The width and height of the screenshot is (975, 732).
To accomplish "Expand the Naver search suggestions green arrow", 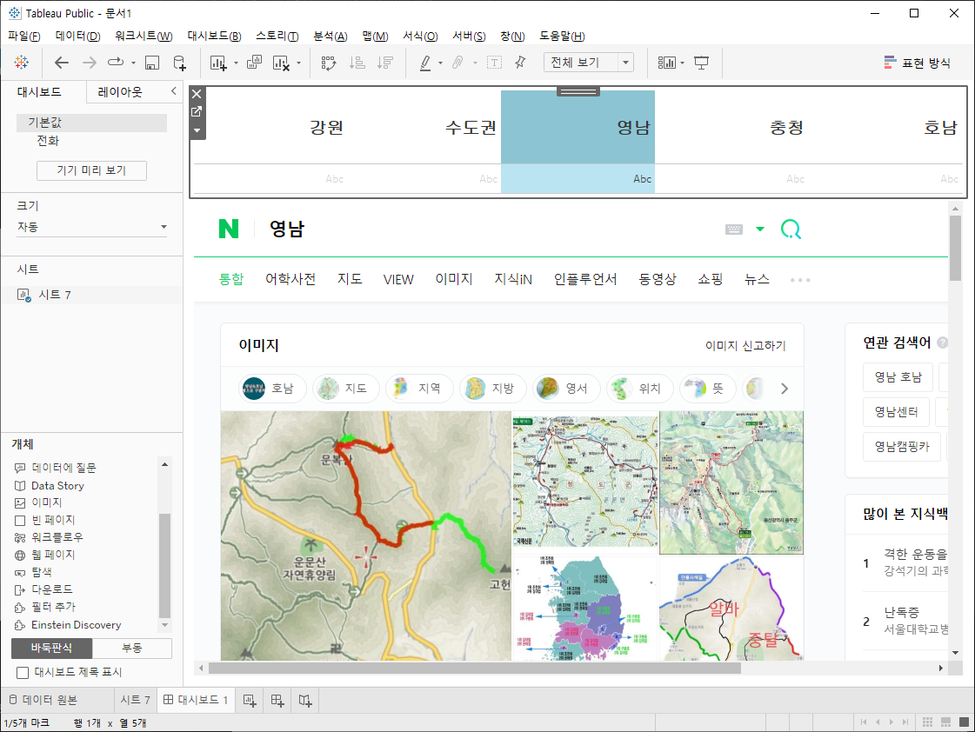I will [760, 230].
